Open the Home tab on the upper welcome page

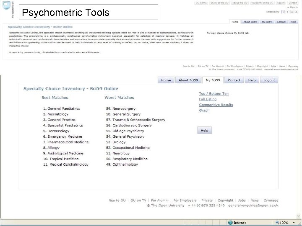tap(235, 22)
